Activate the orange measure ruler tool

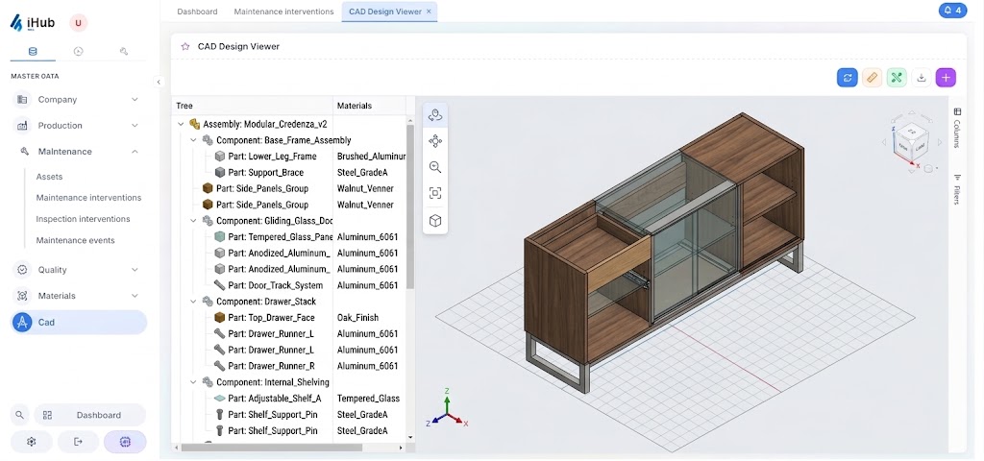[x=872, y=78]
